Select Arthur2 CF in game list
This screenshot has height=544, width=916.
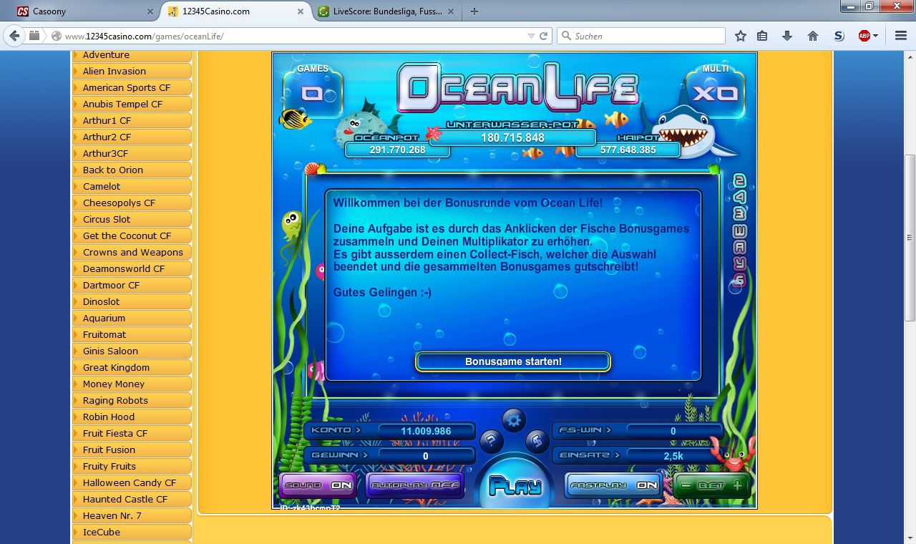coord(132,137)
